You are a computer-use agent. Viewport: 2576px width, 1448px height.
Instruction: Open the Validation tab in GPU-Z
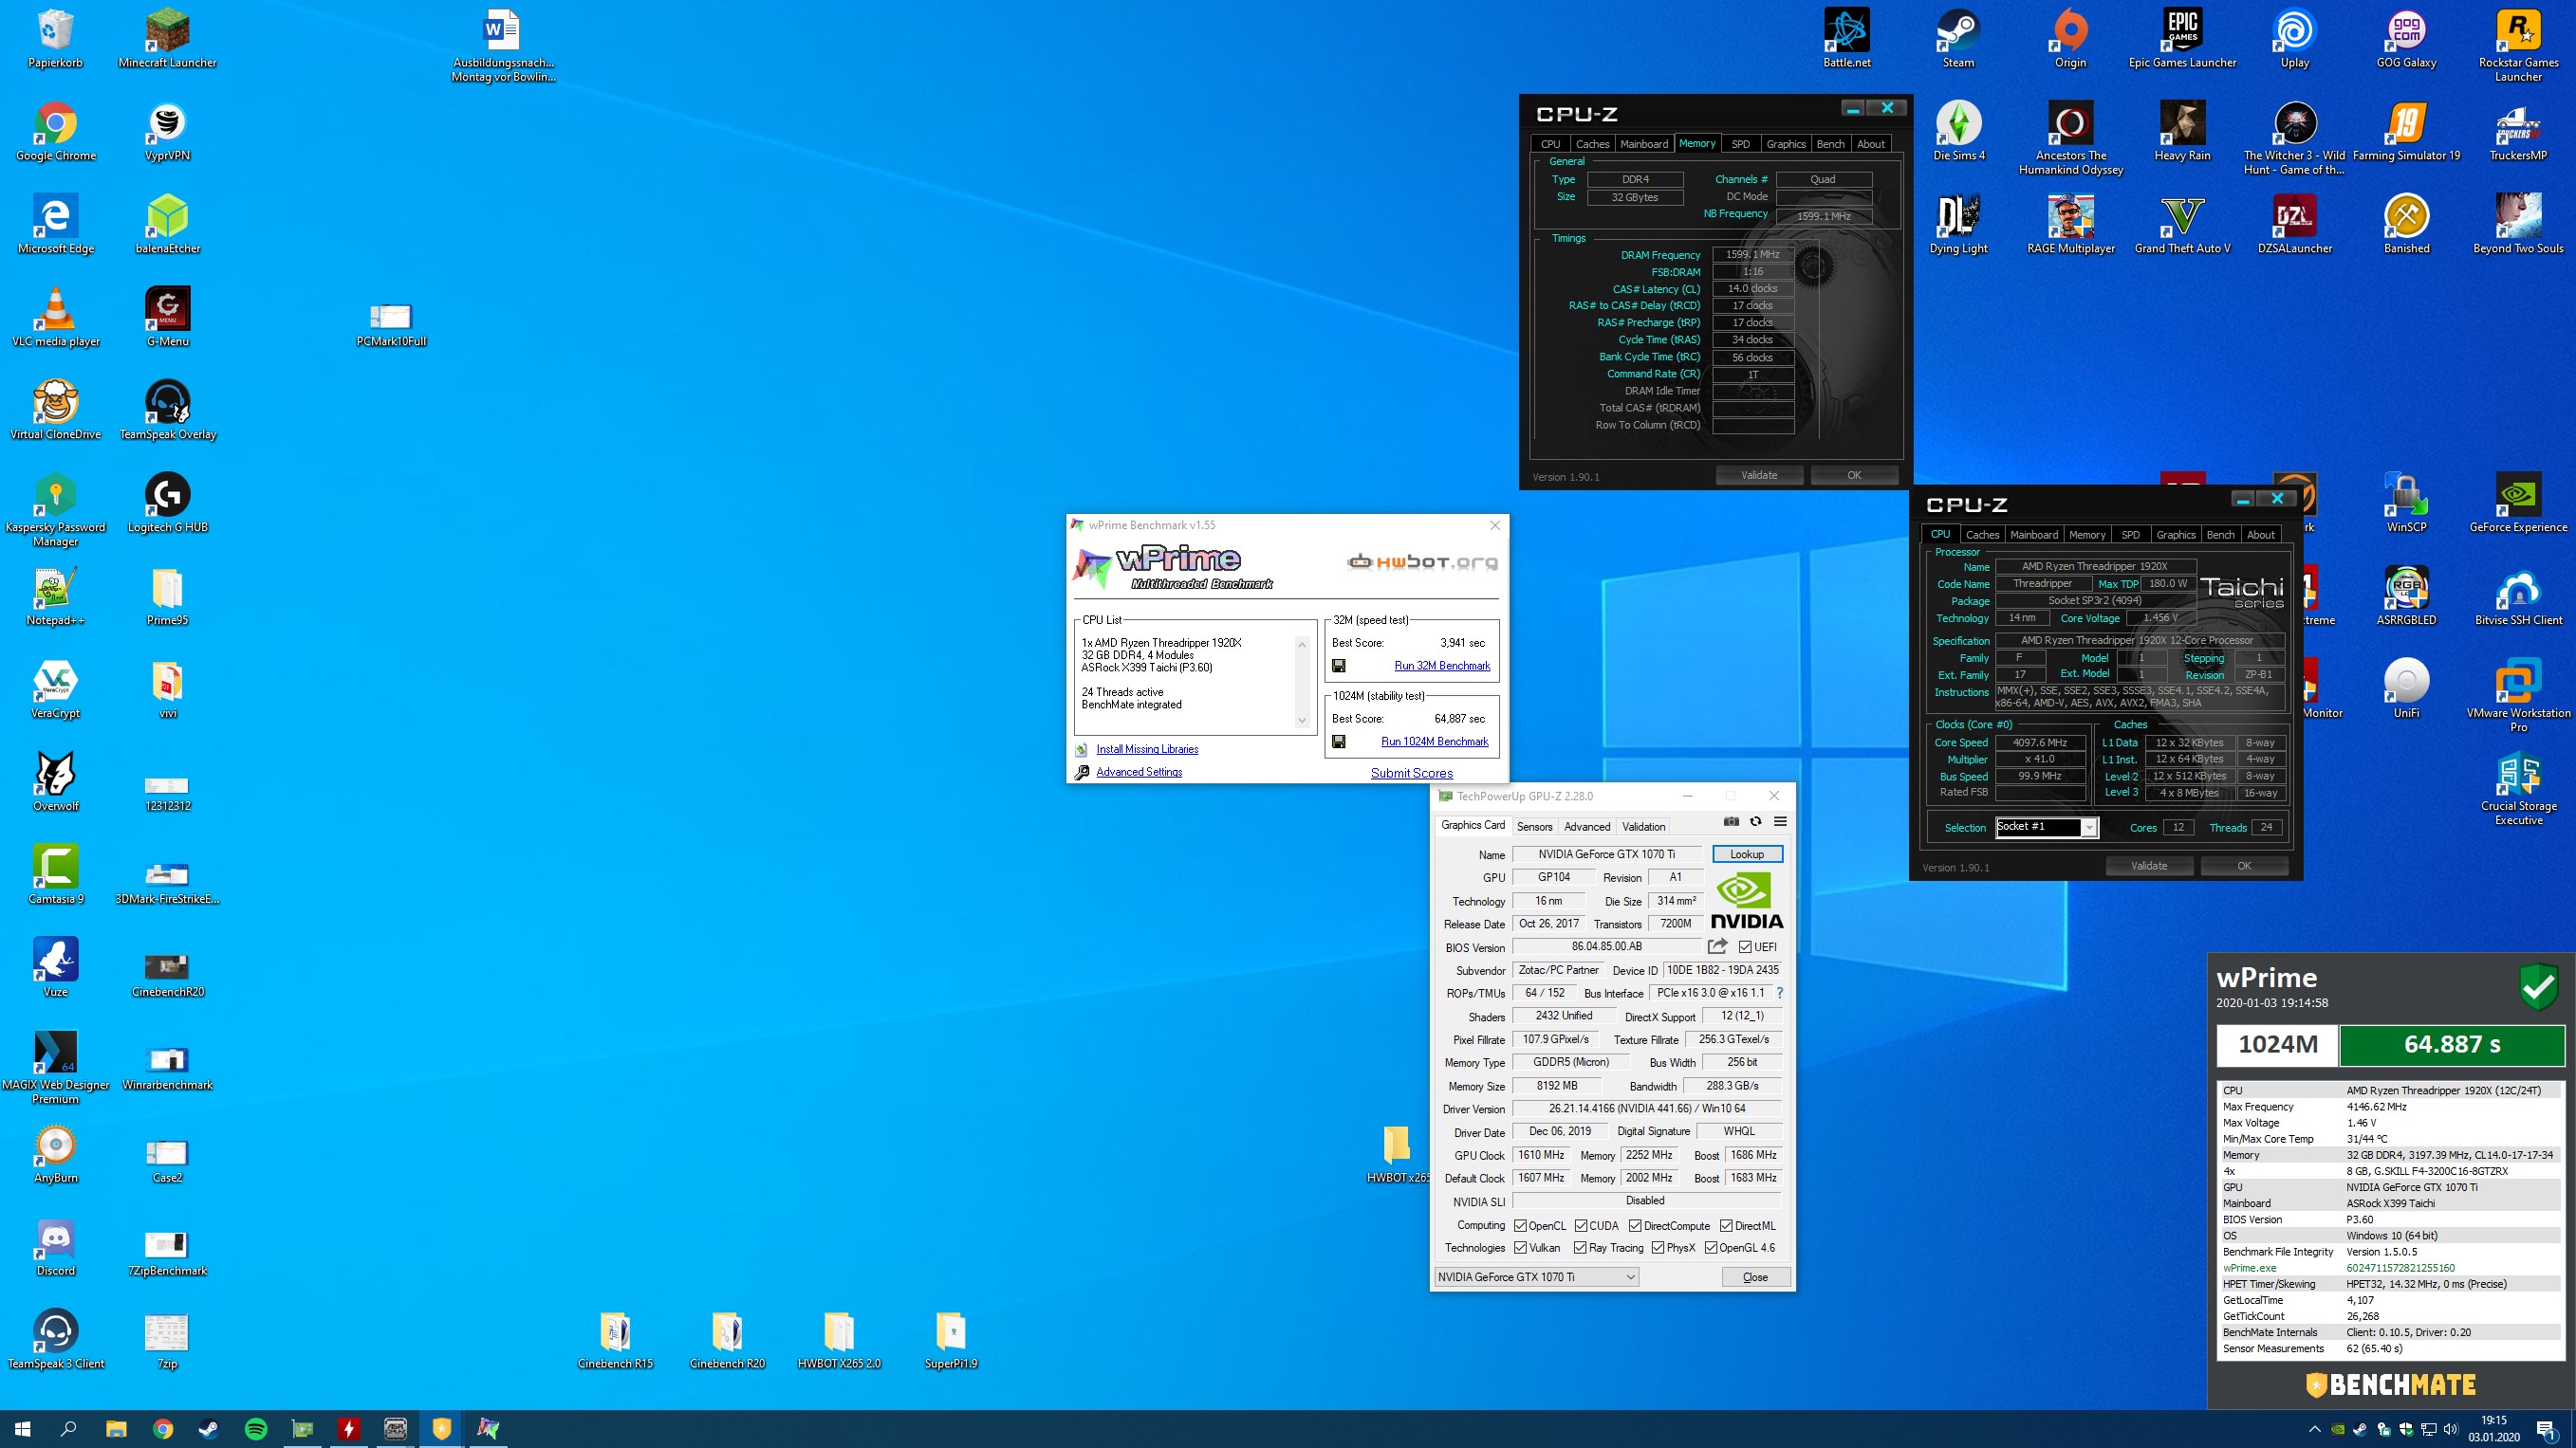click(x=1643, y=827)
